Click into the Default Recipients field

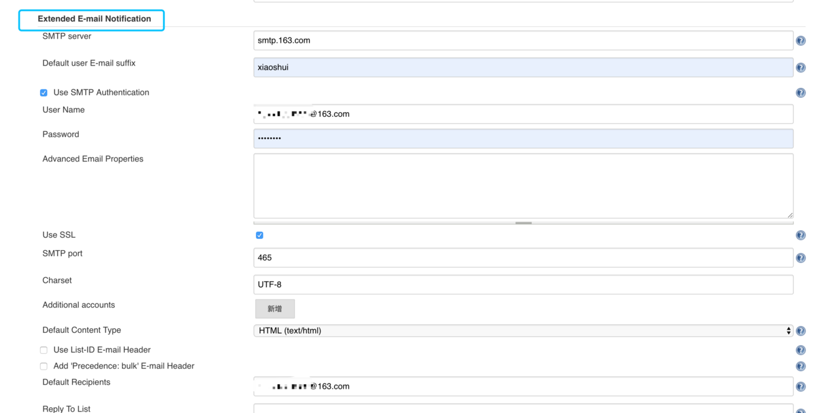[x=523, y=387]
